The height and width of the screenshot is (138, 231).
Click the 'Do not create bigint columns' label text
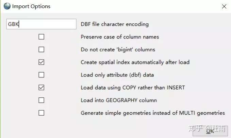[x=118, y=49]
